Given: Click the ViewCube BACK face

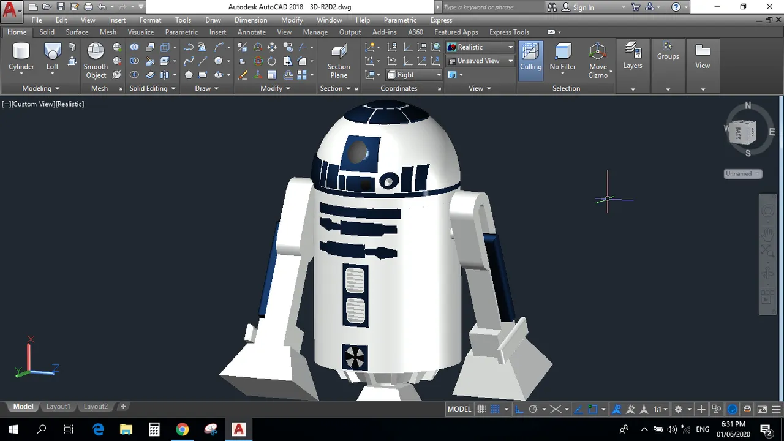Looking at the screenshot, I should [x=740, y=132].
